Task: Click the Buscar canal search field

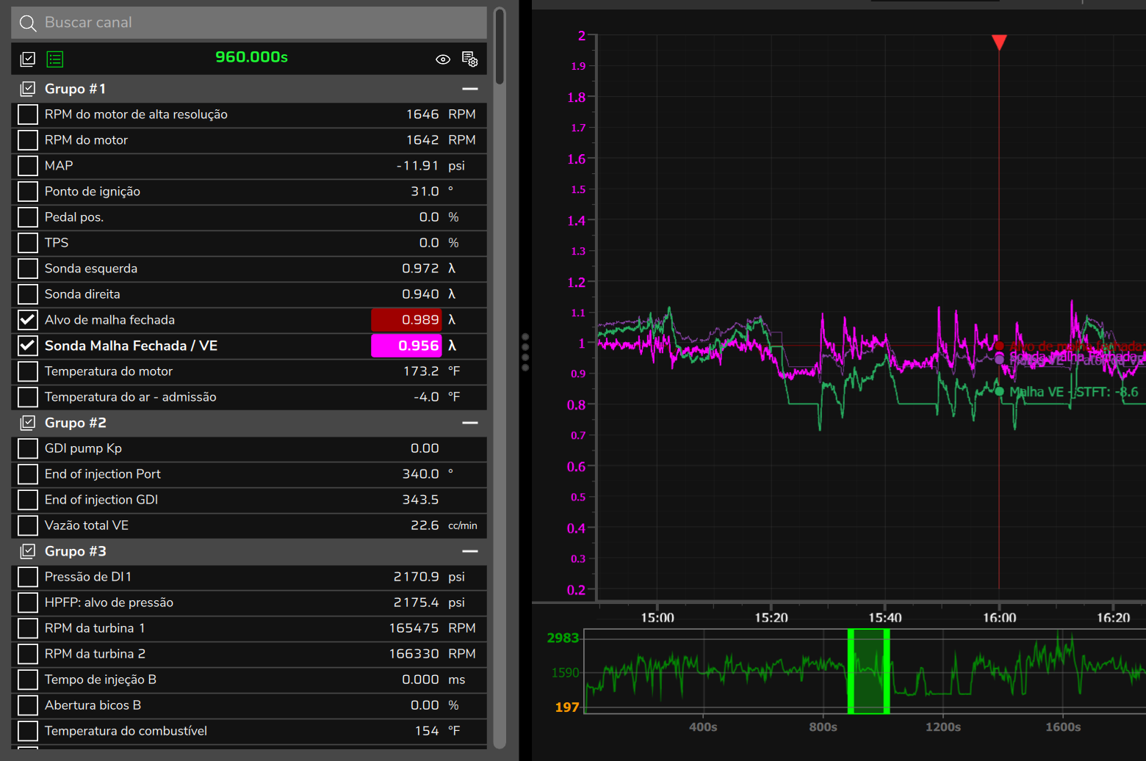Action: pos(249,23)
